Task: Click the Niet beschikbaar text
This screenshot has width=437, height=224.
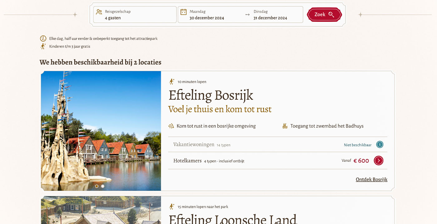Action: tap(358, 145)
